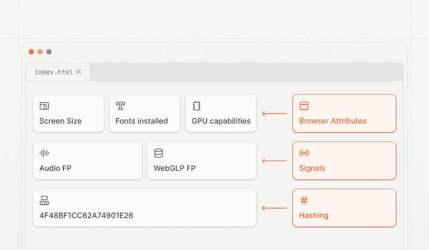Viewport: 429px width, 250px height.
Task: Click the arrow next to the Signals card
Action: [274, 161]
